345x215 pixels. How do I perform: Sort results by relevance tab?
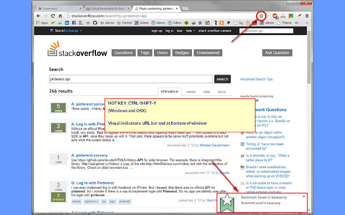169,91
